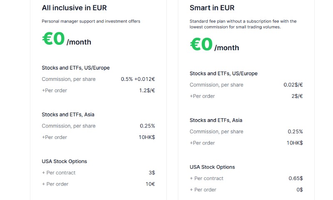The width and height of the screenshot is (333, 200).
Task: Select "Personal manager support and investment offers" text
Action: point(91,21)
